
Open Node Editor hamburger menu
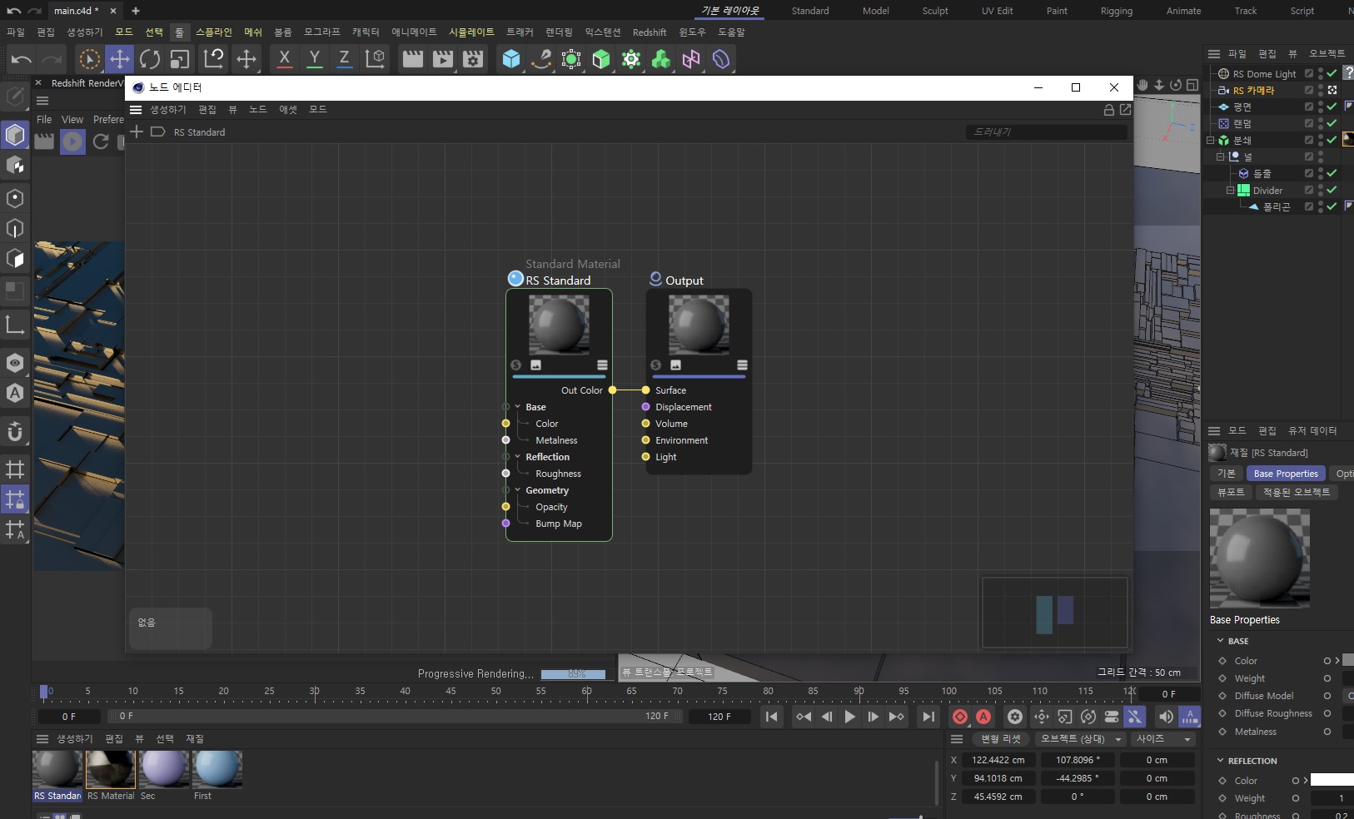point(136,110)
